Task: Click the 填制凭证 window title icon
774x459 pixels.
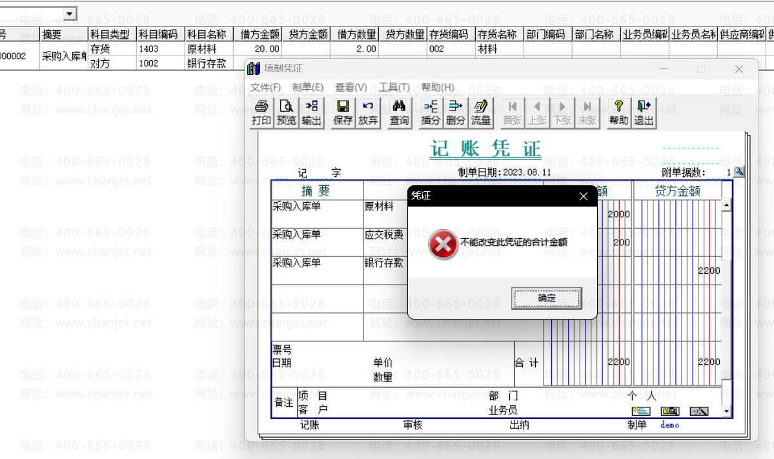Action: pos(254,68)
